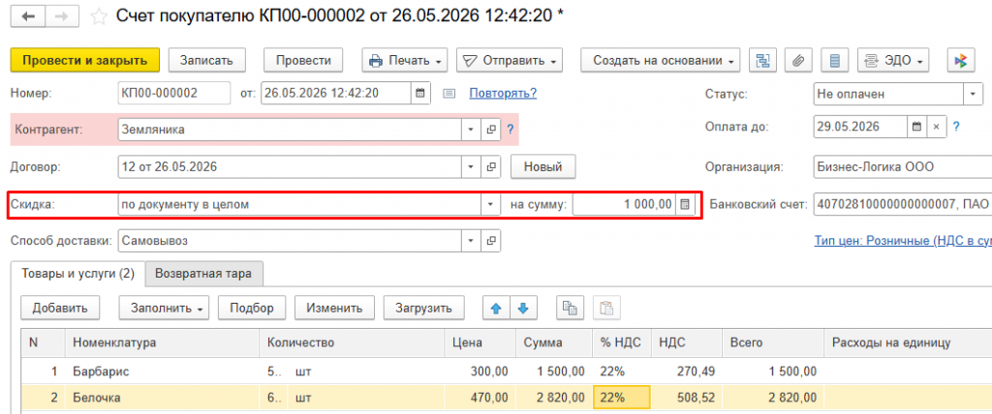Image resolution: width=992 pixels, height=414 pixels.
Task: Open the report list icon next to paperclip
Action: pos(834,61)
